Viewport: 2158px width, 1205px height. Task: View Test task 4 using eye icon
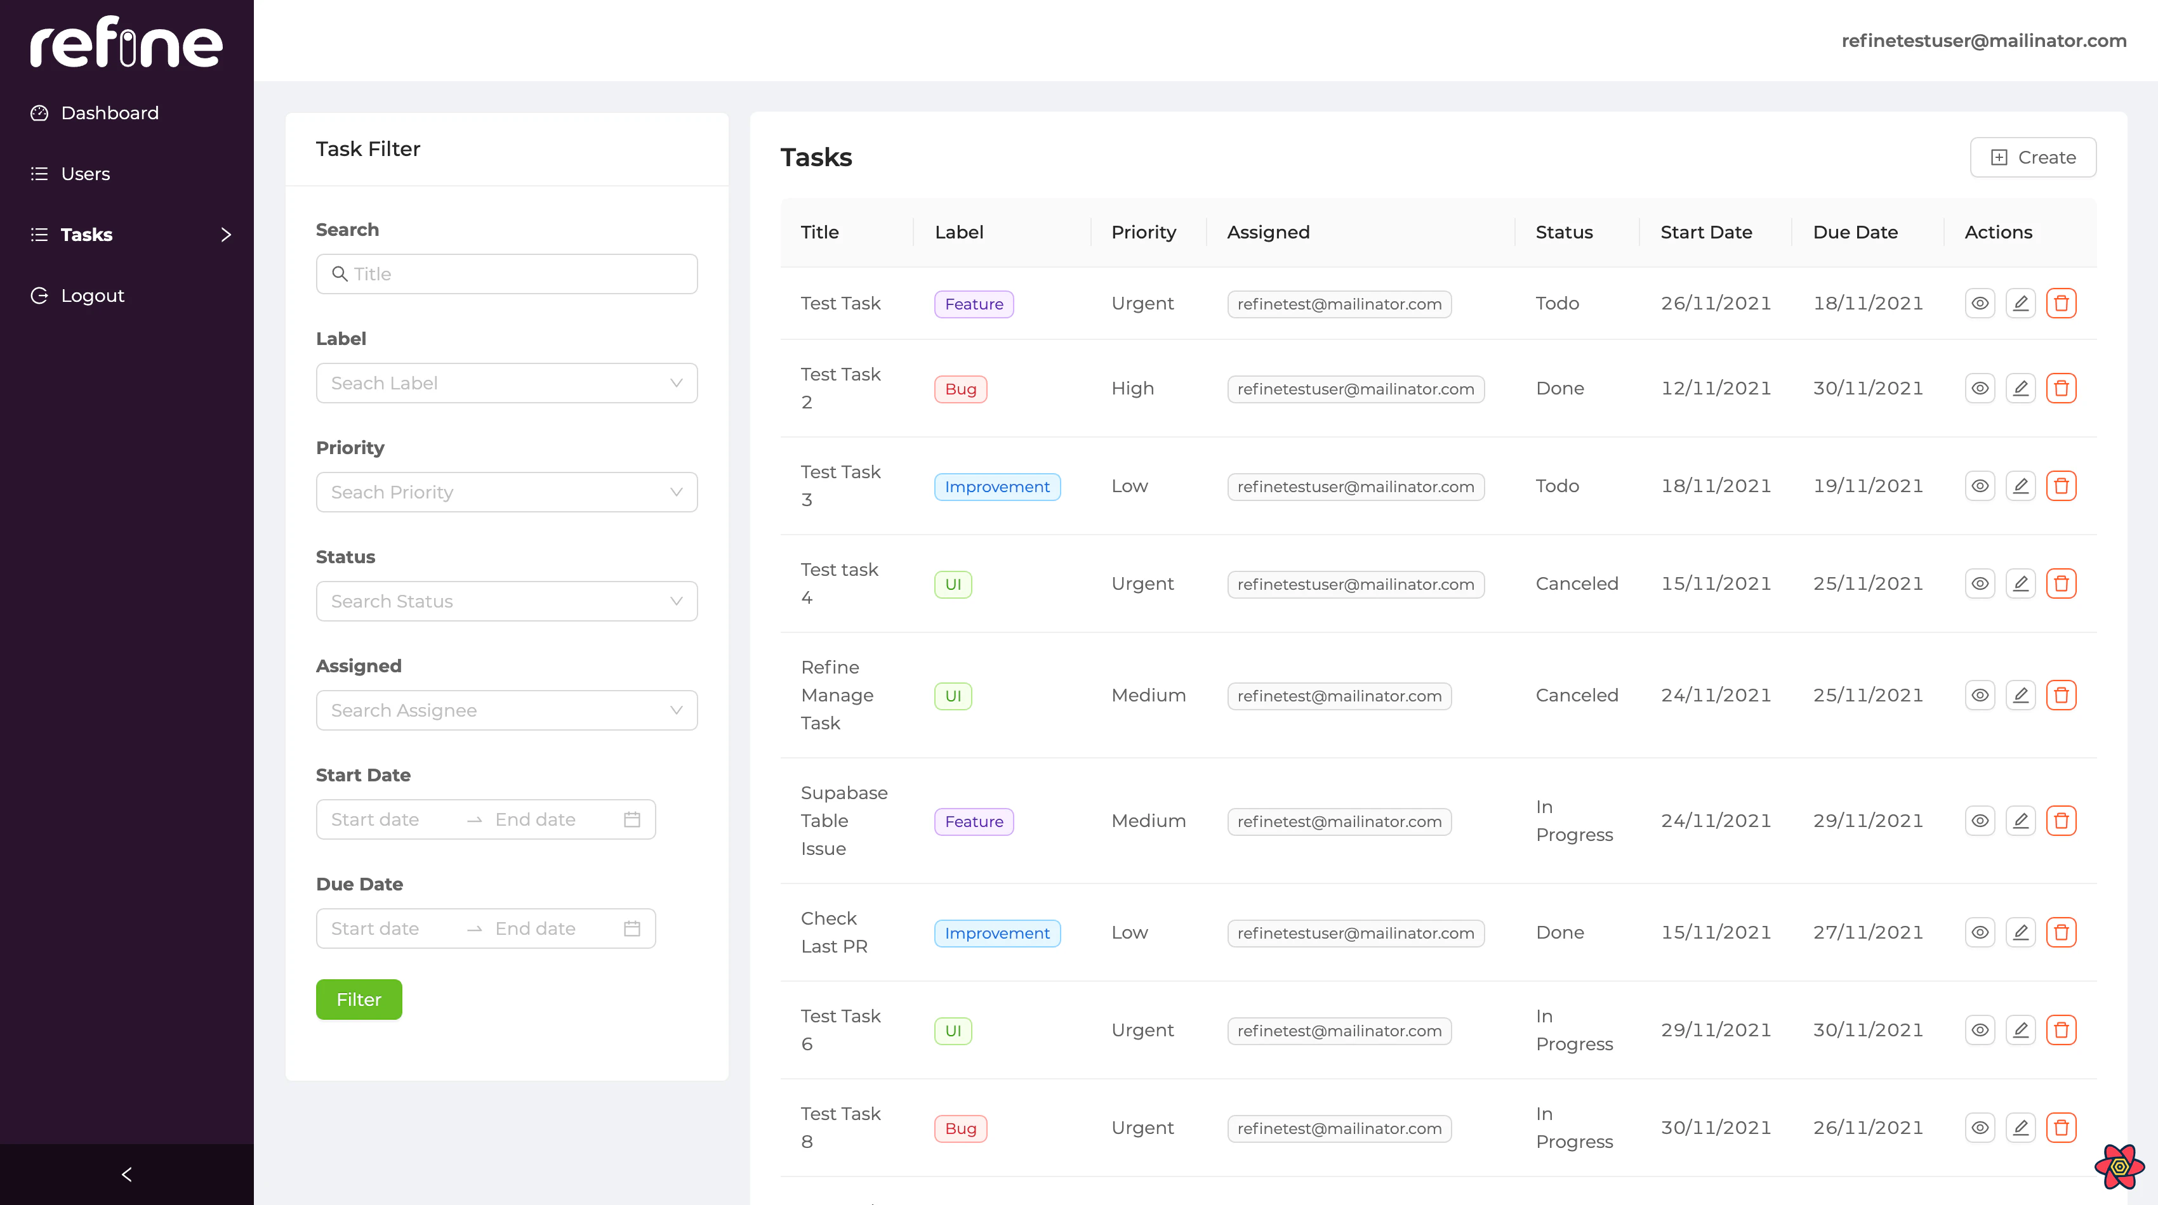coord(1980,583)
